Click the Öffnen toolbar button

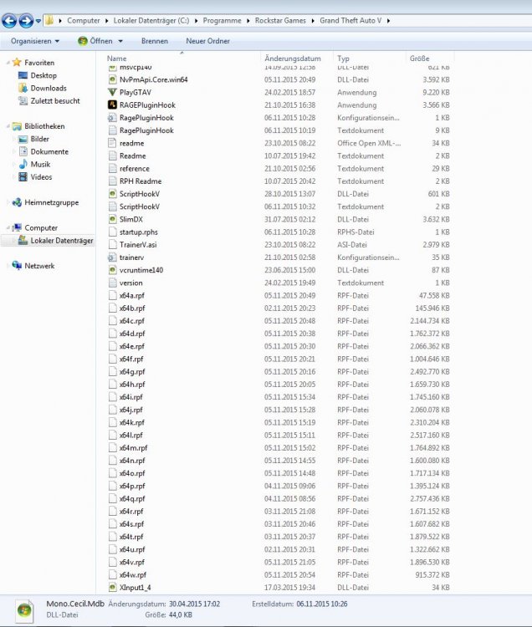click(x=95, y=41)
